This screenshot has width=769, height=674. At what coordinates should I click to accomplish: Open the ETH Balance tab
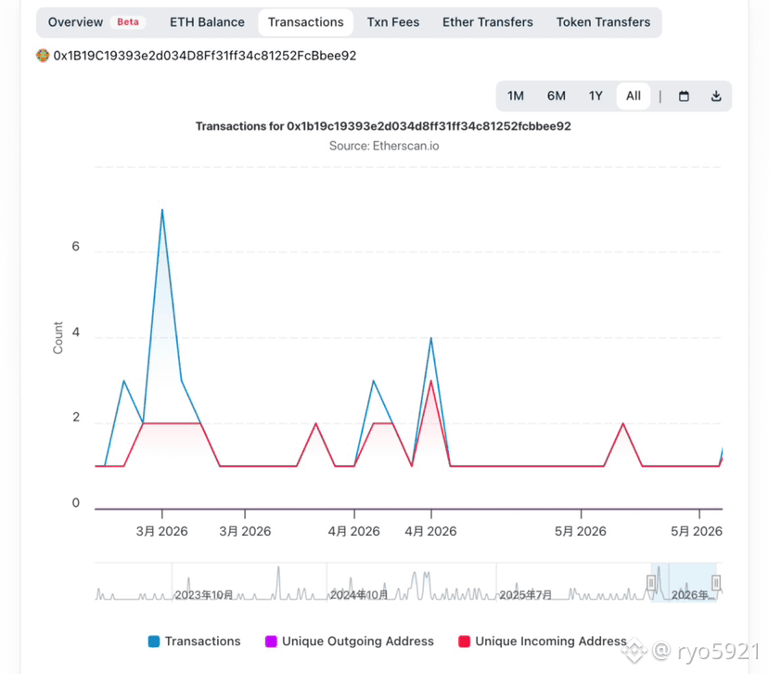pos(207,22)
